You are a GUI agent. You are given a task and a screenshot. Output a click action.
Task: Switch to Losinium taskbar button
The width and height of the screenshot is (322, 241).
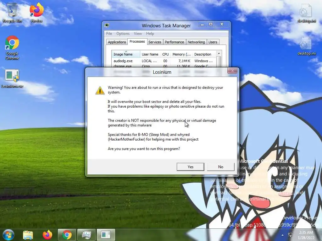(x=106, y=235)
